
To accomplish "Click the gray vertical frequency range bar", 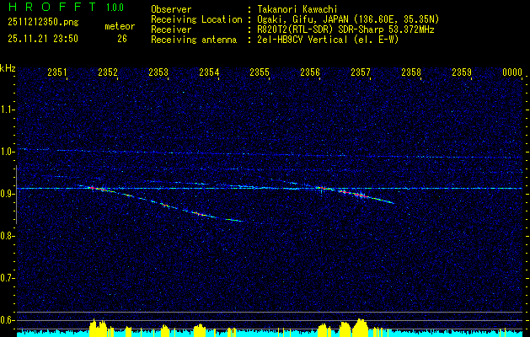I will (x=16, y=195).
